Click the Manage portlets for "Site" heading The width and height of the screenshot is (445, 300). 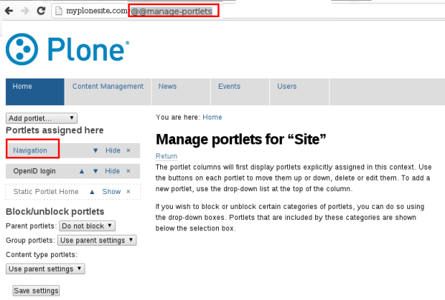tap(240, 139)
